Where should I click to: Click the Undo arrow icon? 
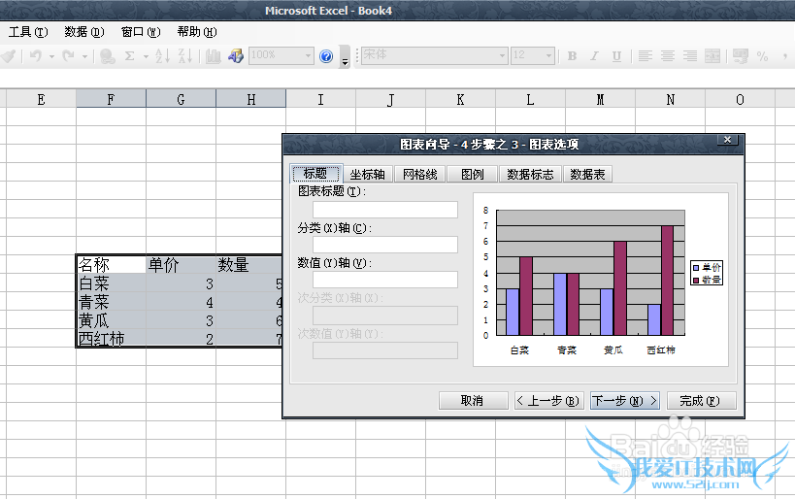tap(36, 55)
